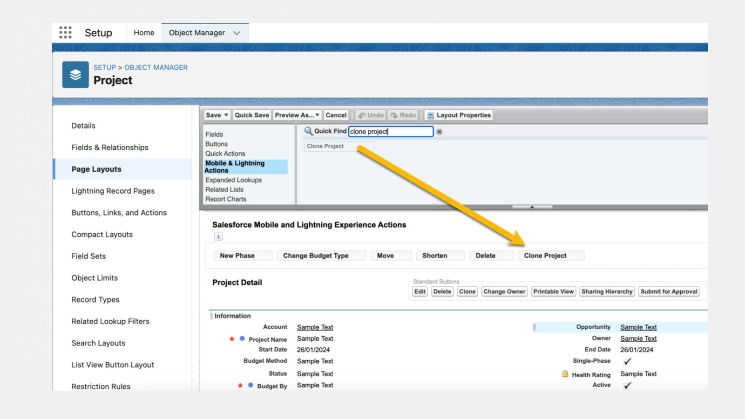Go to Buttons, Links, and Actions

coord(119,213)
